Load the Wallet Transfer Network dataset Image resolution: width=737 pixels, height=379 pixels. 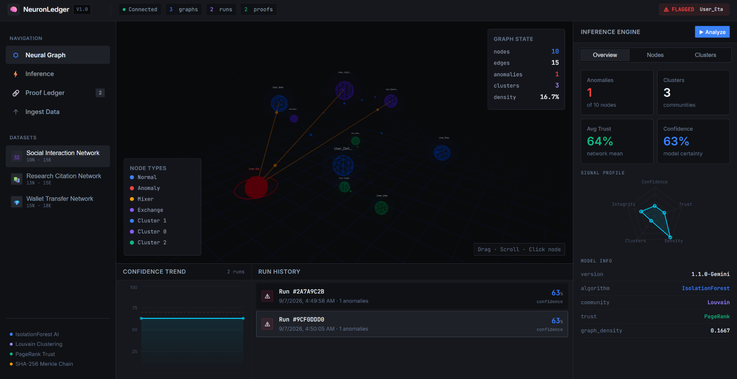point(58,202)
